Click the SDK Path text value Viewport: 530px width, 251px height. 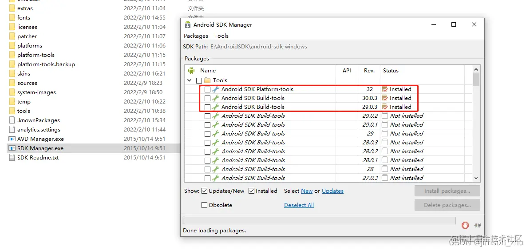(x=259, y=46)
